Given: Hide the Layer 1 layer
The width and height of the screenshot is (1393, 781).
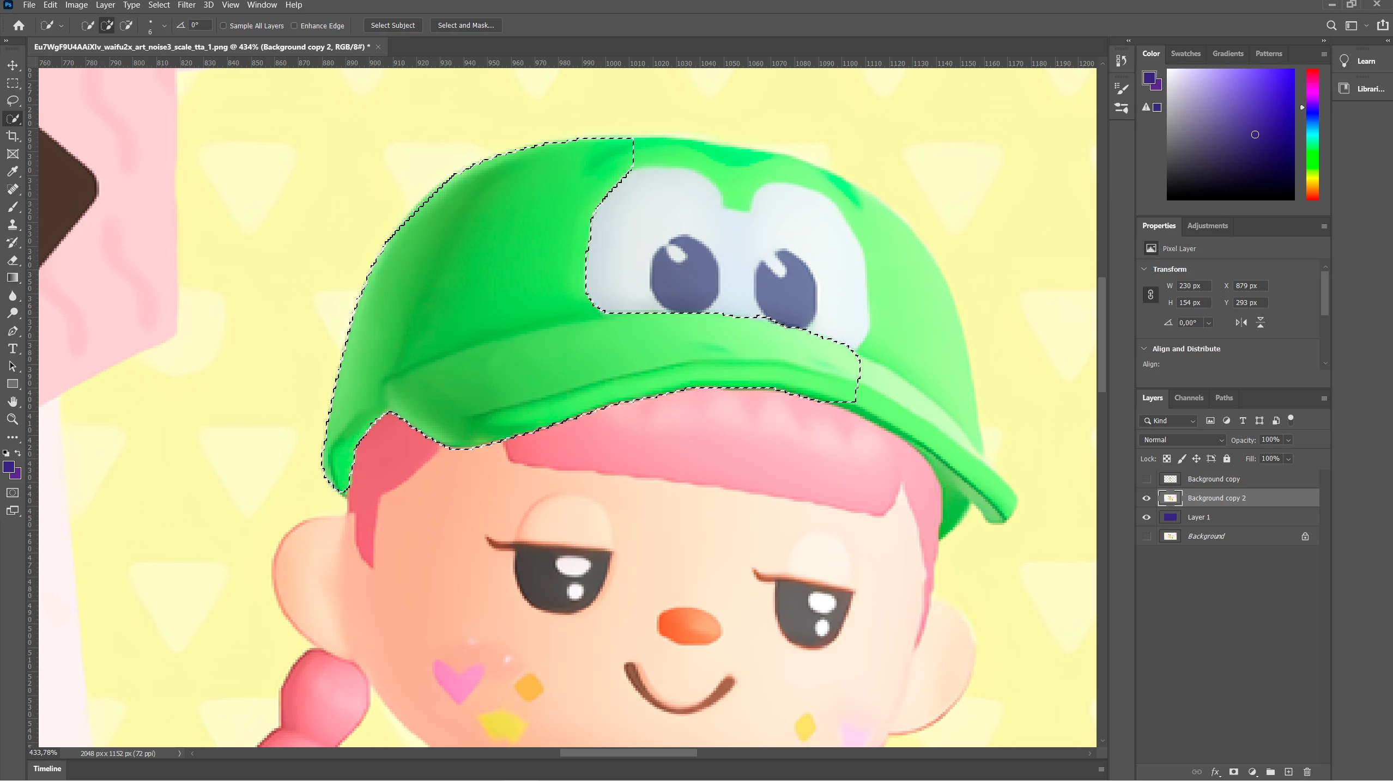Looking at the screenshot, I should (1146, 517).
